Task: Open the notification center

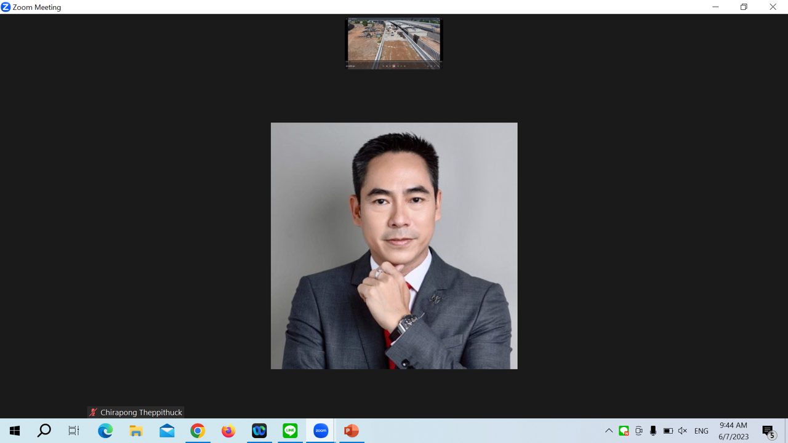Action: coord(768,431)
